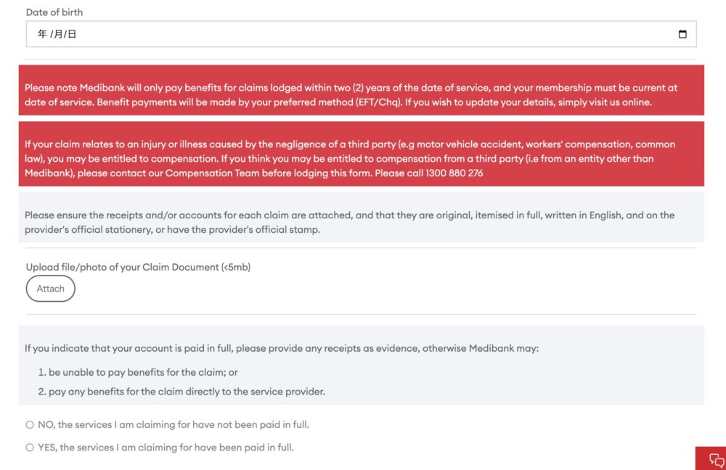This screenshot has height=470, width=726.
Task: Click list item 'be unable to pay benefits'
Action: 143,372
